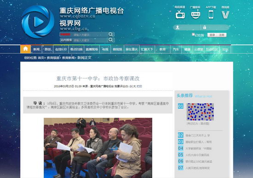Click the password field with lock icon
253x178 pixels.
[x=215, y=28]
